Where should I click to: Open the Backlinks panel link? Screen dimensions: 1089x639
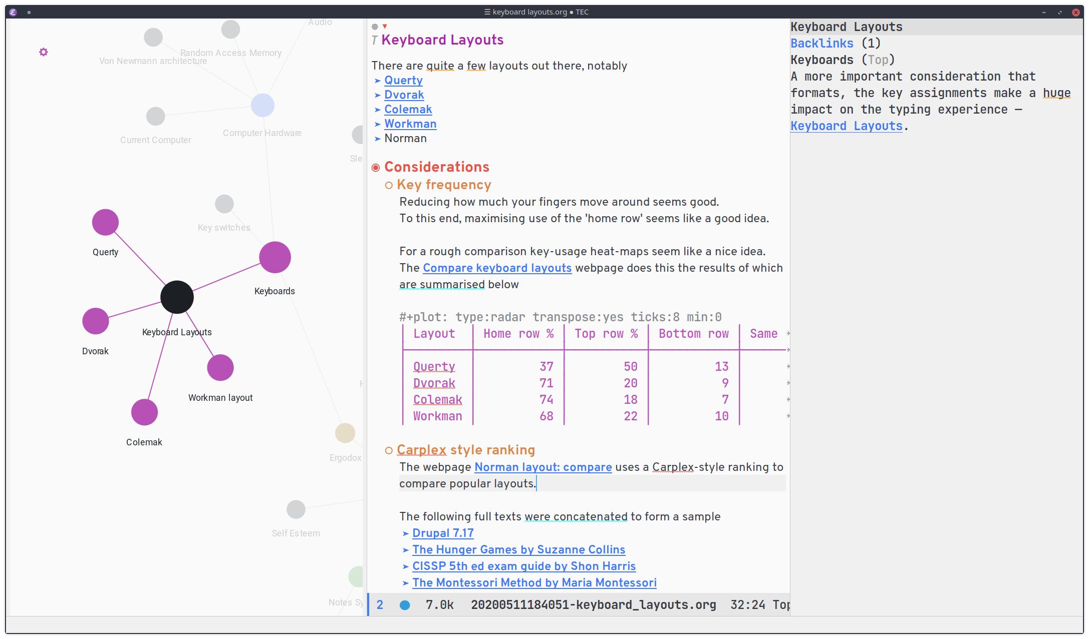coord(821,43)
